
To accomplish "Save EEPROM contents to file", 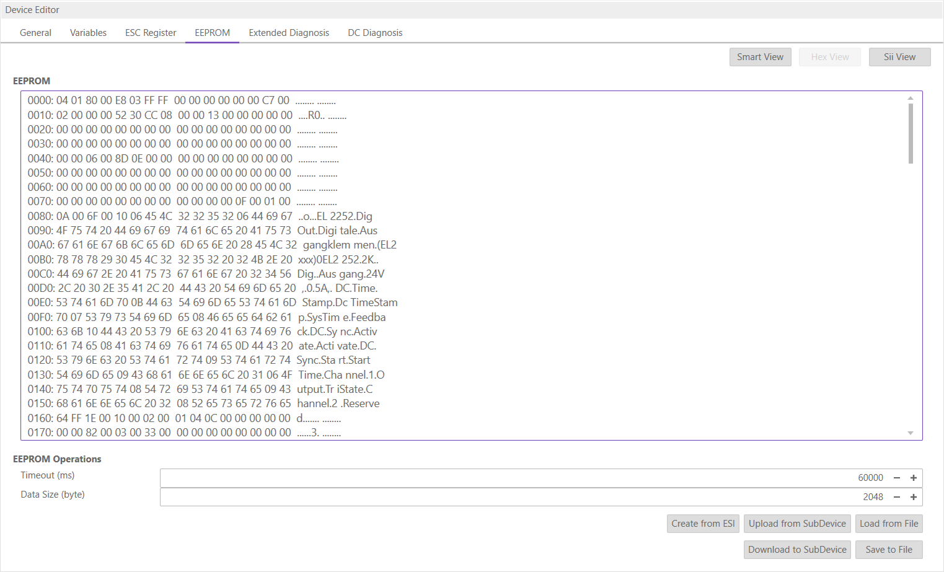I will coord(889,549).
